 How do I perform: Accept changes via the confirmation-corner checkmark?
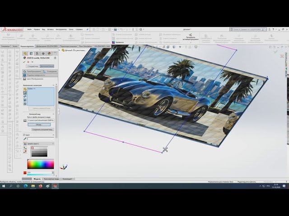pyautogui.click(x=275, y=52)
